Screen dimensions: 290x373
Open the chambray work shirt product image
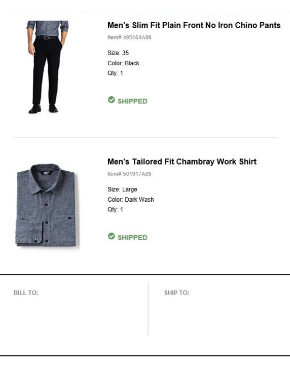pos(47,206)
